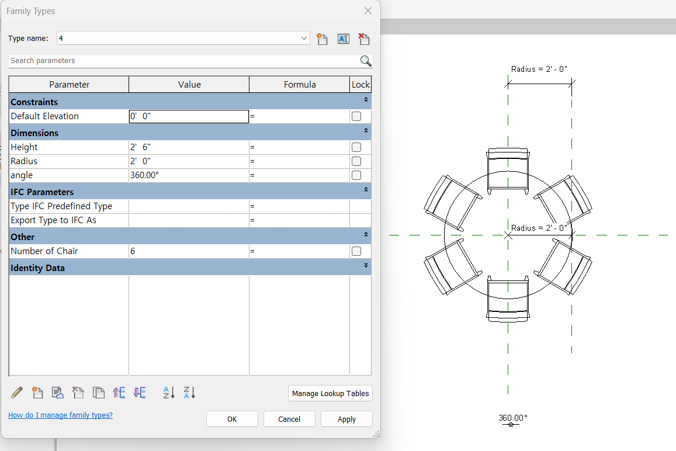676x451 pixels.
Task: Click the Default Elevation value field
Action: coord(189,116)
